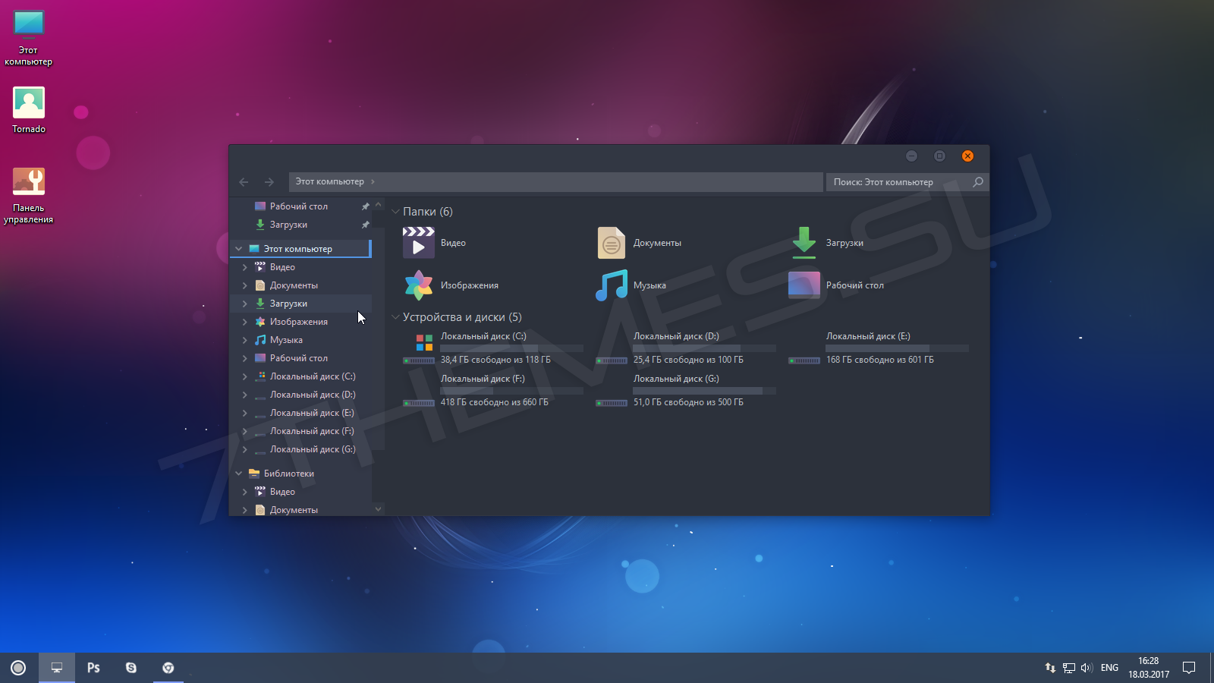The width and height of the screenshot is (1214, 683).
Task: Expand Изображения node in the tree
Action: pos(244,322)
